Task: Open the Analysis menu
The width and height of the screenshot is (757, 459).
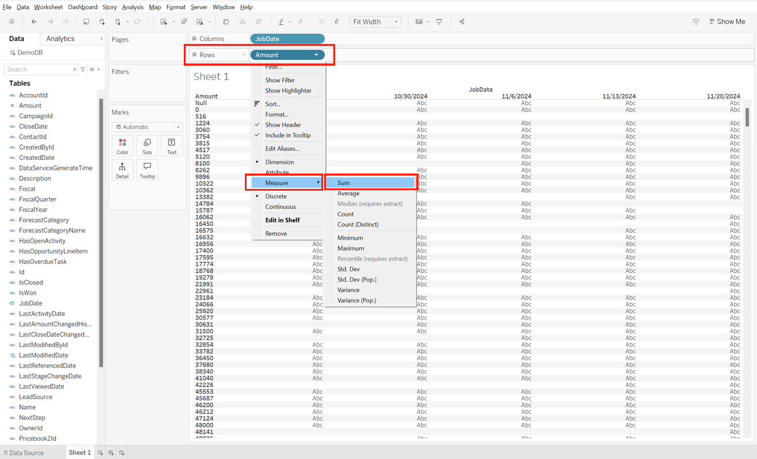Action: tap(132, 7)
